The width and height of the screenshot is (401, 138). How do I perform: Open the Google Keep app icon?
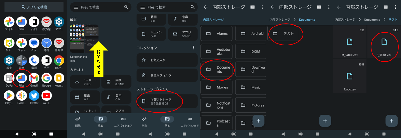59,78
